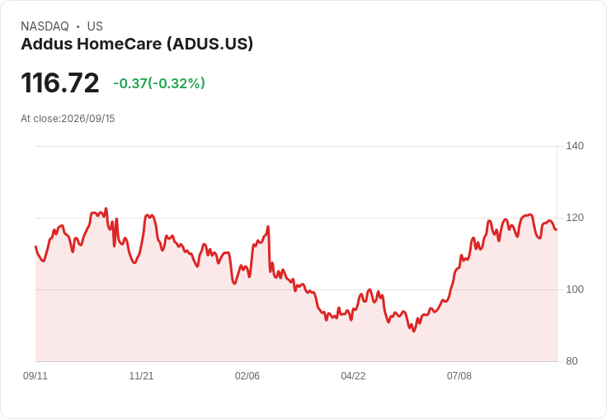
Task: Click the 116.72 current price
Action: click(60, 82)
